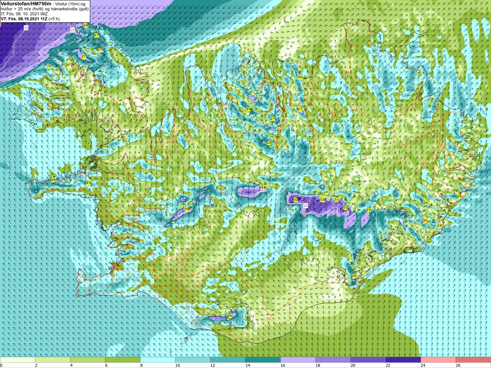This screenshot has width=491, height=368.
Task: Click the yellow gust label 31
Action: tap(336, 199)
